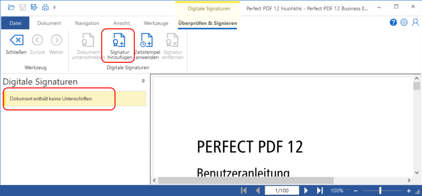Image resolution: width=422 pixels, height=196 pixels.
Task: Click the PERFECT PDF 12 document heading
Action: [250, 147]
